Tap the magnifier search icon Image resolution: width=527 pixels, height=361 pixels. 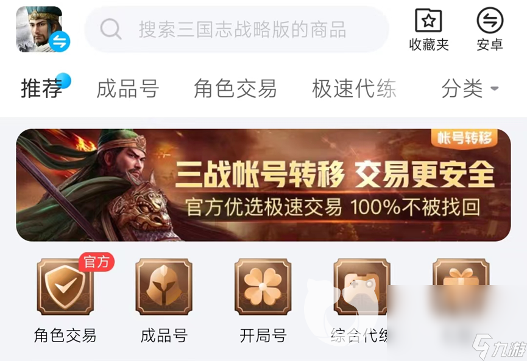pyautogui.click(x=110, y=29)
